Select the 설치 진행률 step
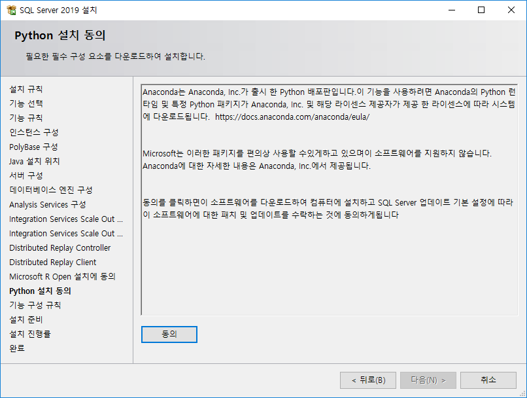The height and width of the screenshot is (398, 527). [30, 334]
